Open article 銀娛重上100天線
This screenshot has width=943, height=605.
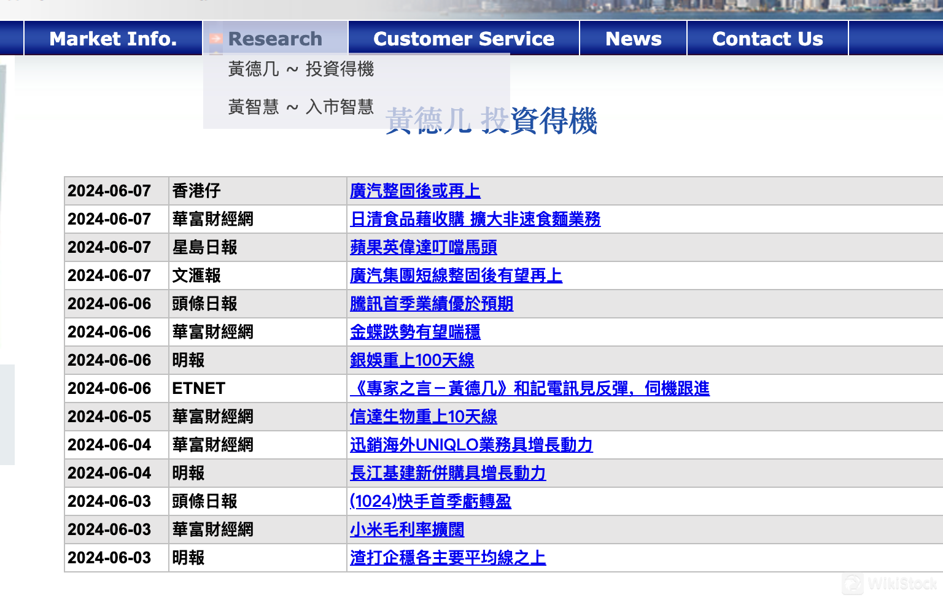(x=412, y=360)
